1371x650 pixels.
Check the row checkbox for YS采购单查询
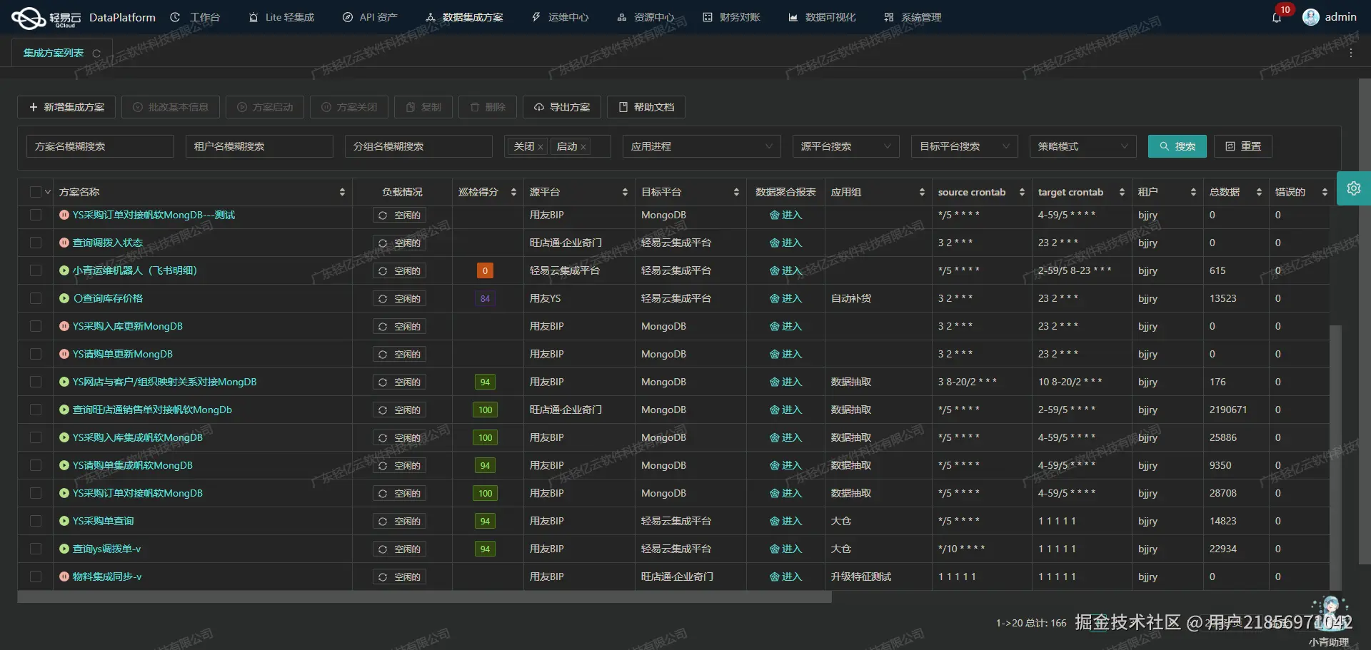point(35,521)
